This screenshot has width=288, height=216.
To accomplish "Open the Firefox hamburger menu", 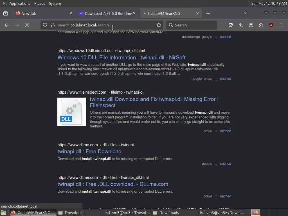I will (x=281, y=25).
